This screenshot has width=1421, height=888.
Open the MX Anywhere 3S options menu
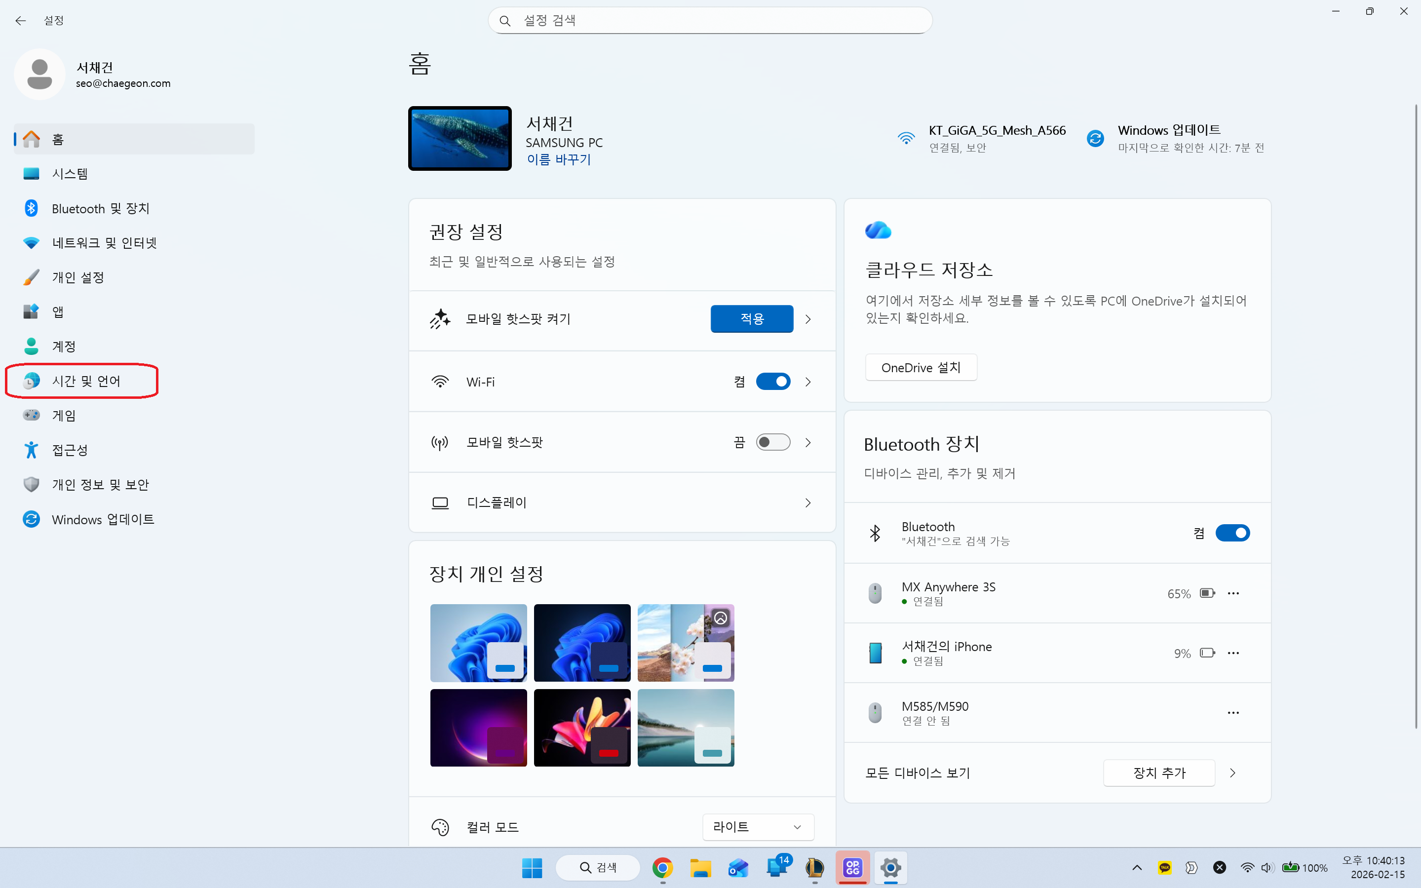coord(1233,593)
